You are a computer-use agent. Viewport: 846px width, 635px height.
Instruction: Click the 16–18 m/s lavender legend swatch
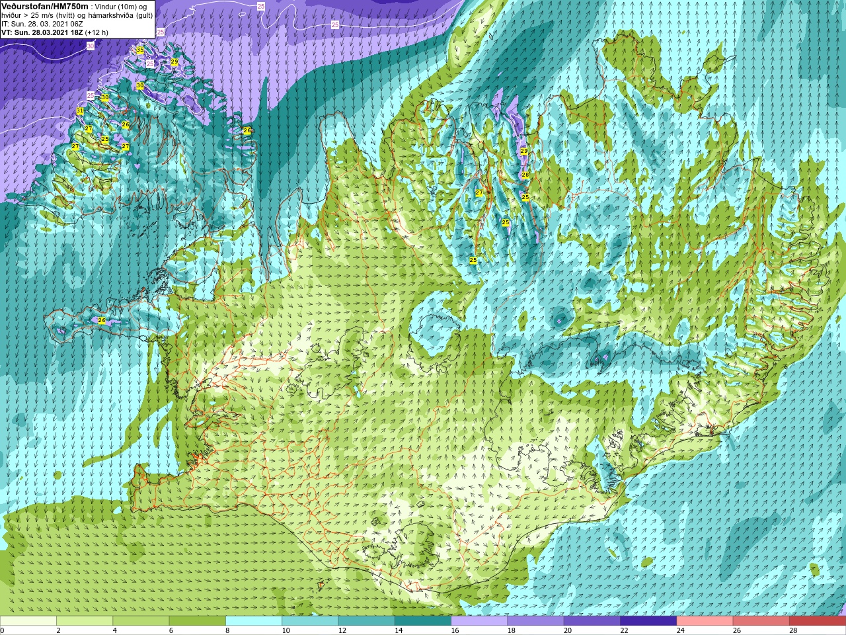click(x=479, y=621)
